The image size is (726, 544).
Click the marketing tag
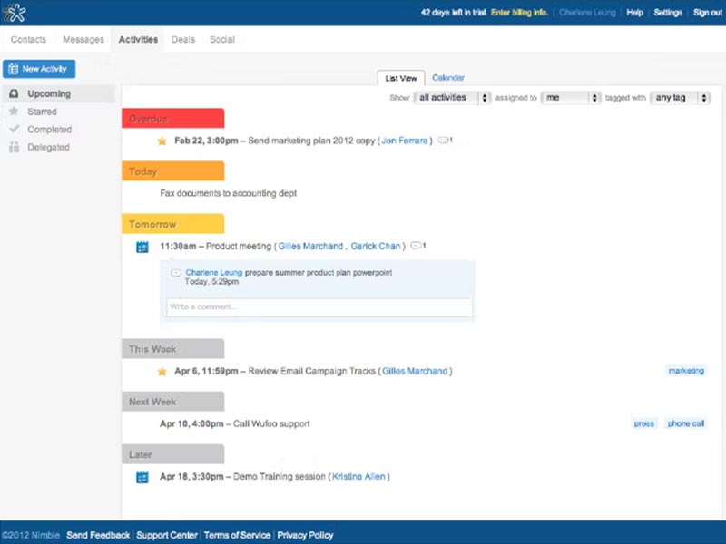tap(686, 371)
